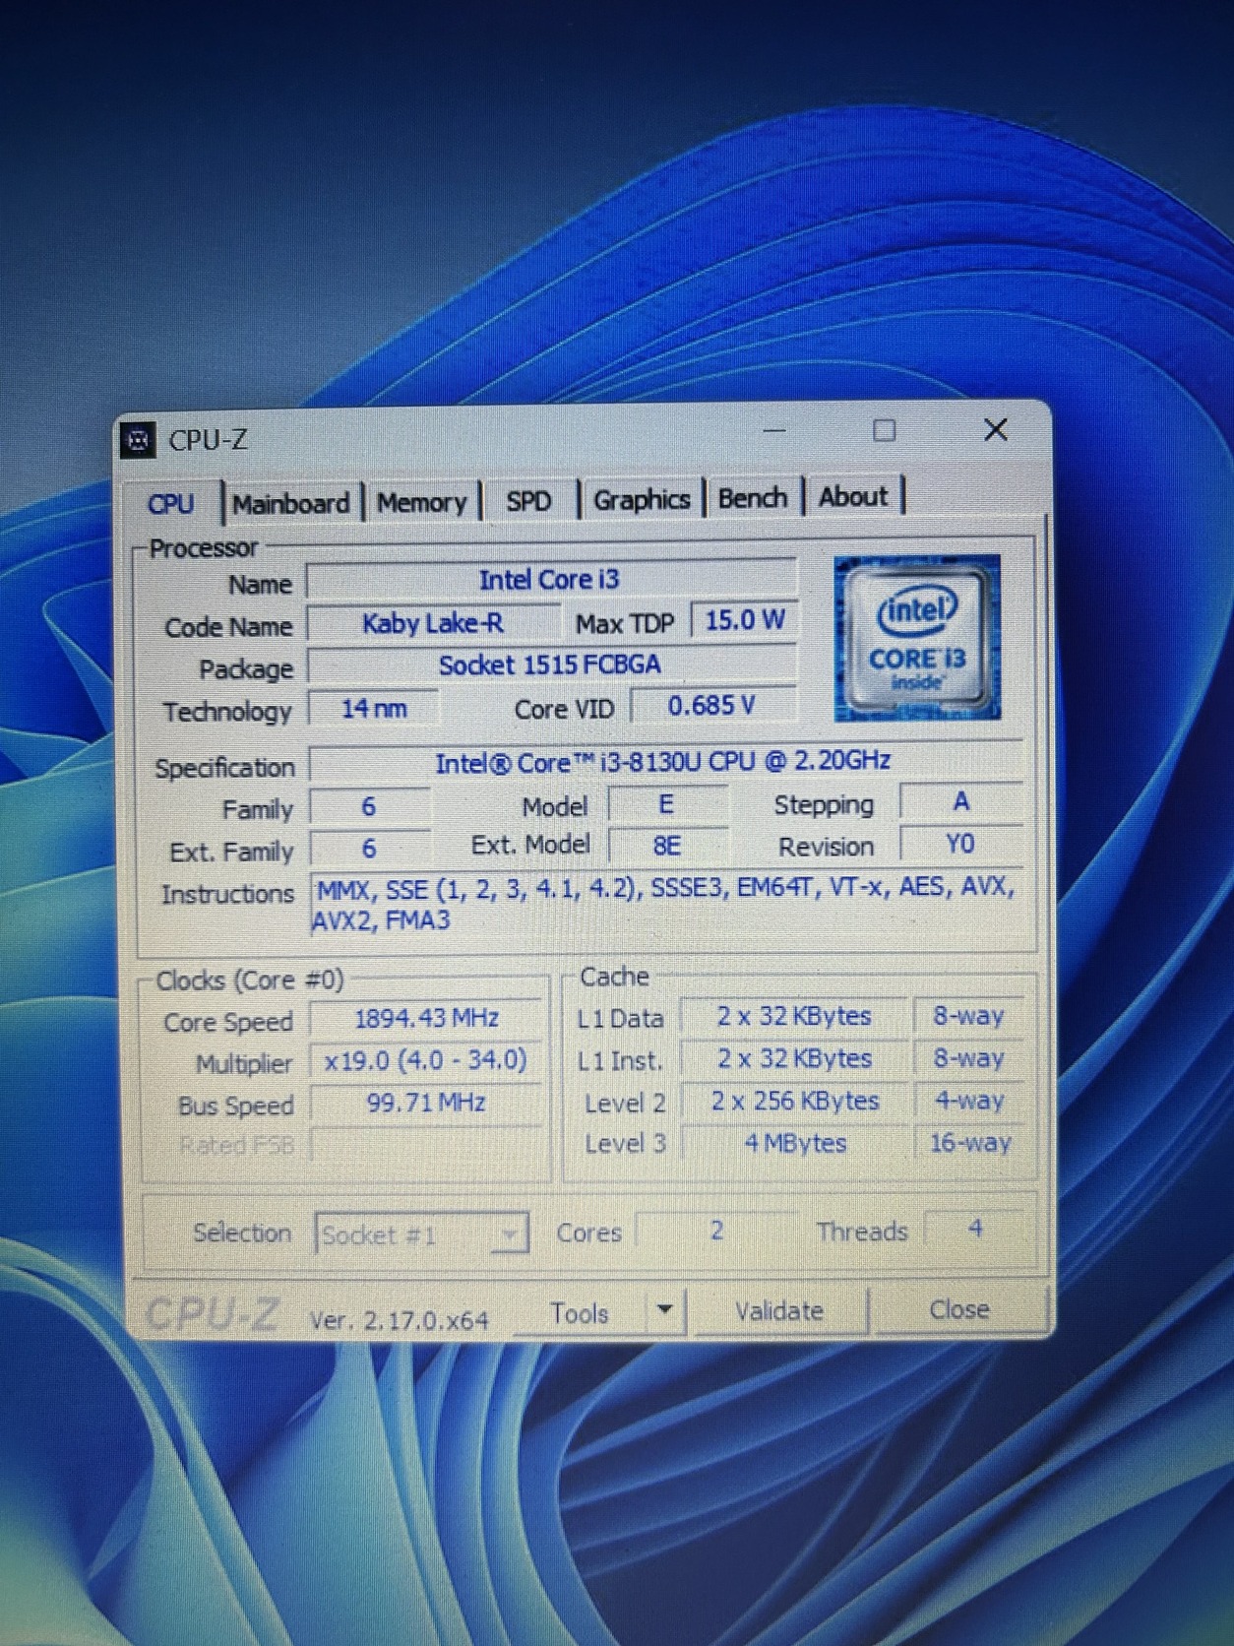
Task: Click the Ext. Model value 8E
Action: pos(668,846)
